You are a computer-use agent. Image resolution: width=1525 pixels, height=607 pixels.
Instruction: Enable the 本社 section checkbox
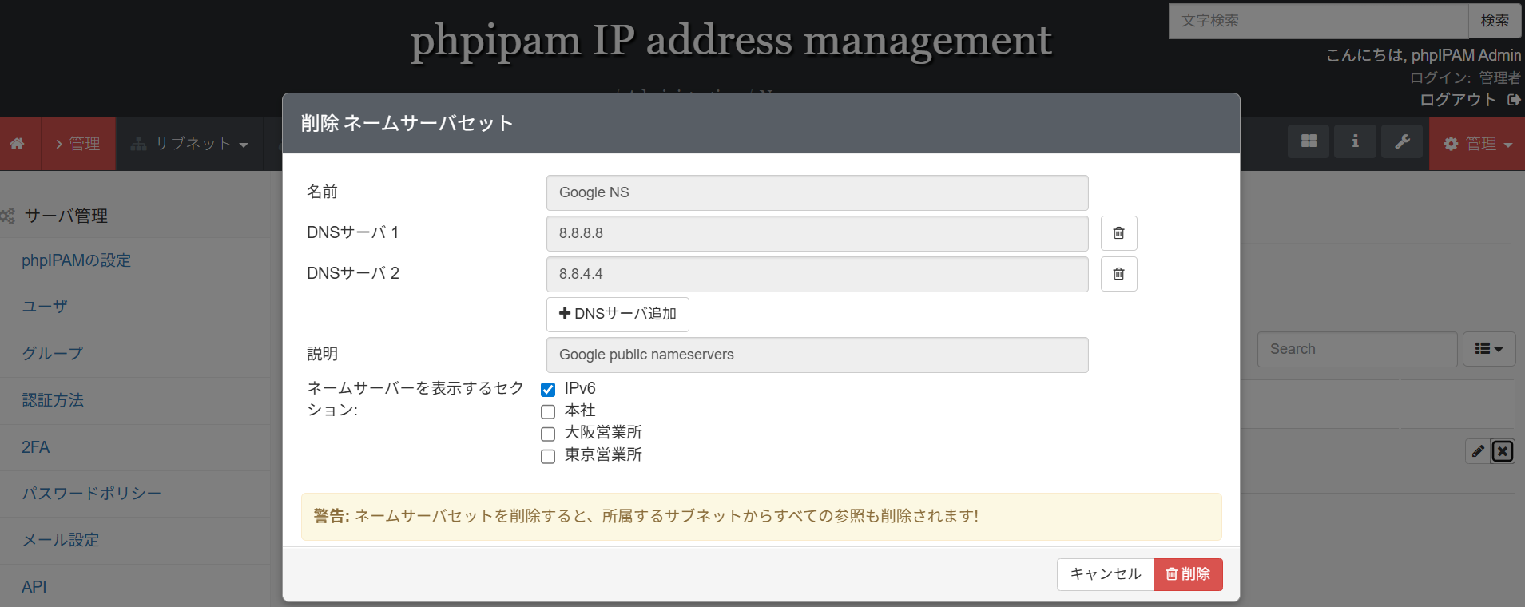point(548,412)
